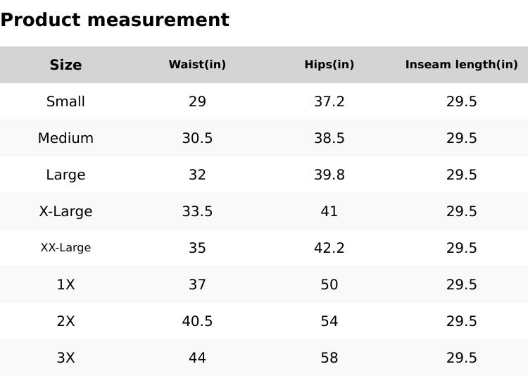Click the Size column header
Image resolution: width=528 pixels, height=376 pixels.
pyautogui.click(x=65, y=65)
